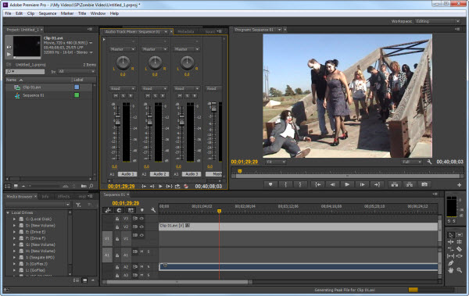Click the Lift button in Program monitor
Image resolution: width=469 pixels, height=296 pixels.
[x=395, y=185]
